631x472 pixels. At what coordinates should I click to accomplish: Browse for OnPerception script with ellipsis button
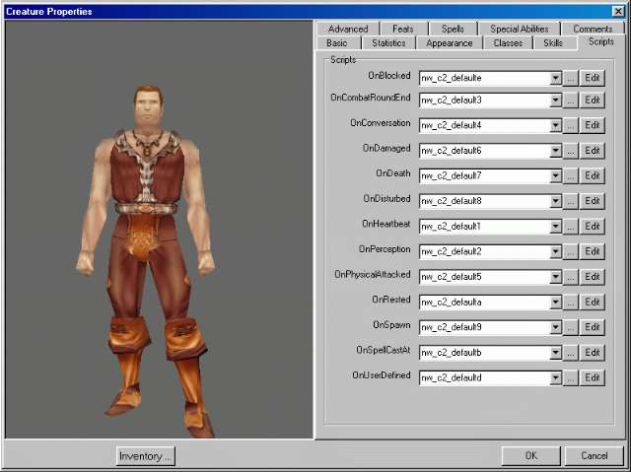[570, 251]
